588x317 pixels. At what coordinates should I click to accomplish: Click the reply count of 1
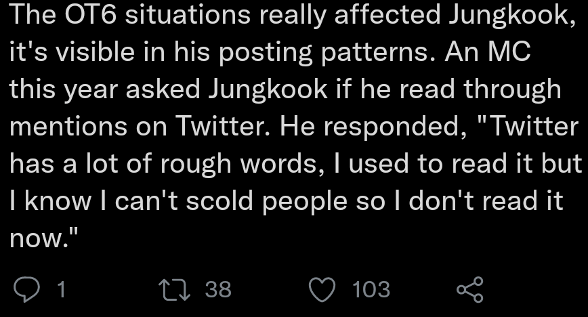[61, 290]
